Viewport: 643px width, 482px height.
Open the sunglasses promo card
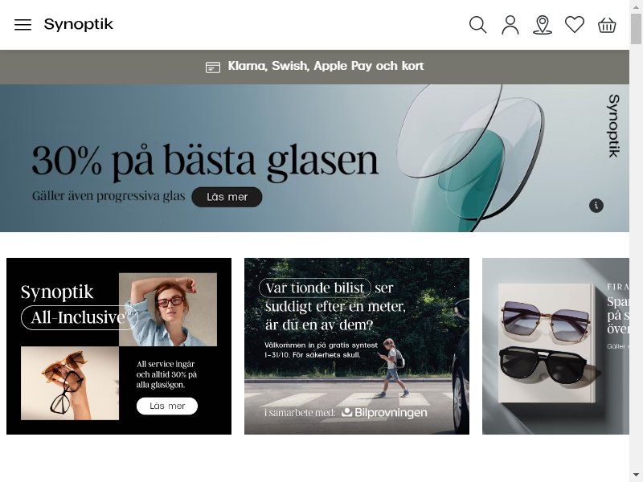(x=555, y=346)
